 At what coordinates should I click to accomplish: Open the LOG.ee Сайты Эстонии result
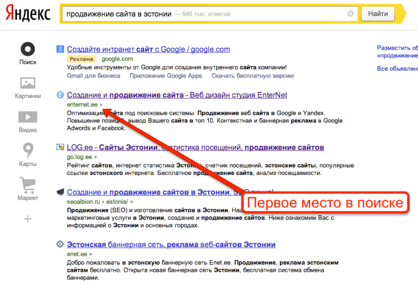click(196, 147)
